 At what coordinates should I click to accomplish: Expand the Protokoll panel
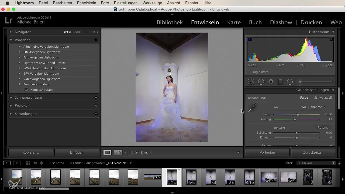pos(11,106)
